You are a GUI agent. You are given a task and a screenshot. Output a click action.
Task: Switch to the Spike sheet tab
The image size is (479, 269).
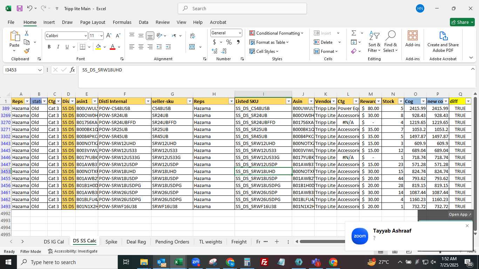click(111, 242)
